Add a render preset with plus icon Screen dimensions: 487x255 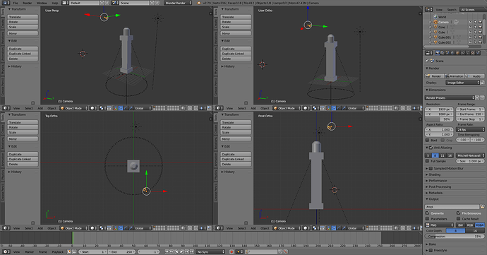(477, 97)
